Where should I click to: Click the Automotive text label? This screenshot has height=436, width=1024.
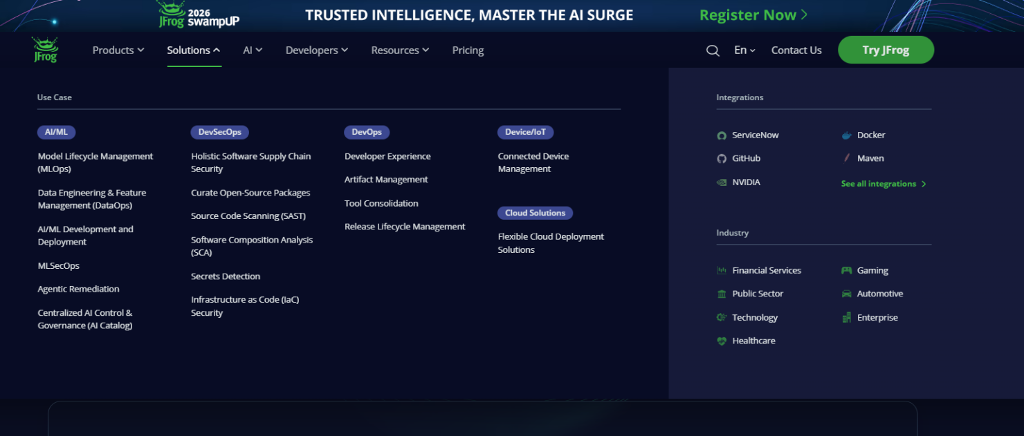(880, 294)
